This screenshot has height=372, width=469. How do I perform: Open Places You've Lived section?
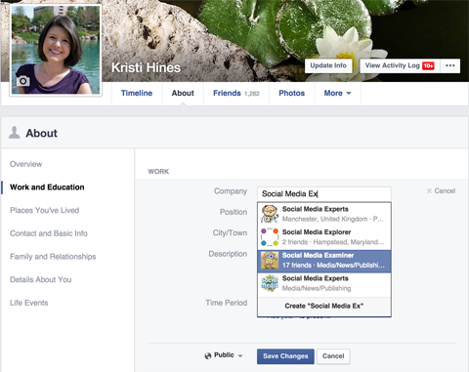click(x=44, y=210)
